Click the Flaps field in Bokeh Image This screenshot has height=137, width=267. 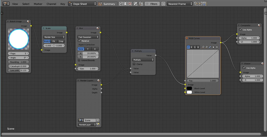19,53
